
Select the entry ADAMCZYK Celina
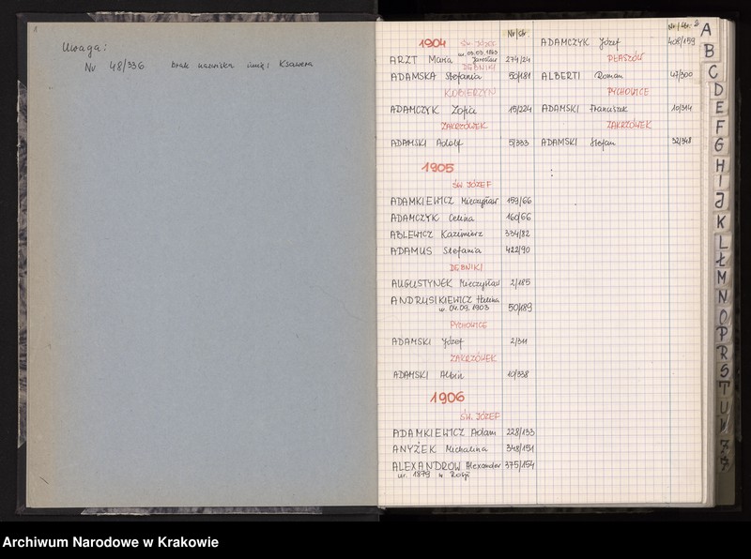click(432, 219)
